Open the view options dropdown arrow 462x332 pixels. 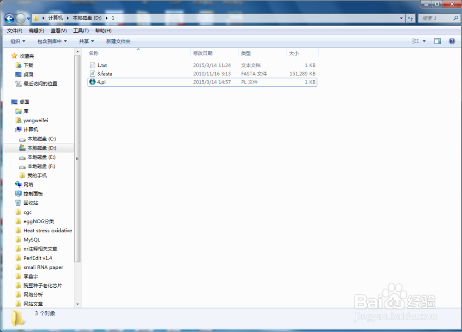pos(424,41)
